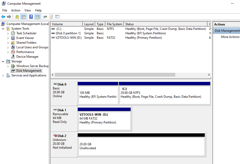Click the Windows Server Backup icon
240x164 pixels.
pos(13,66)
